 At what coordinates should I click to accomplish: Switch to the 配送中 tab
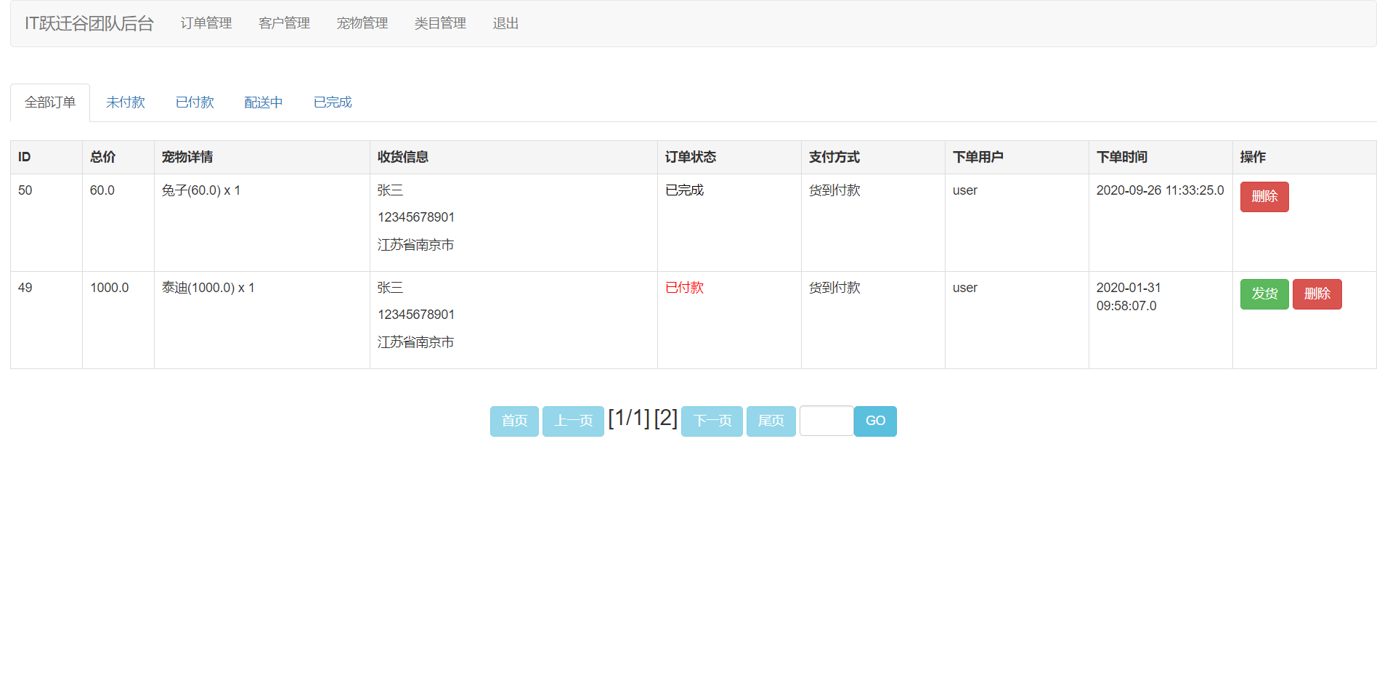264,102
